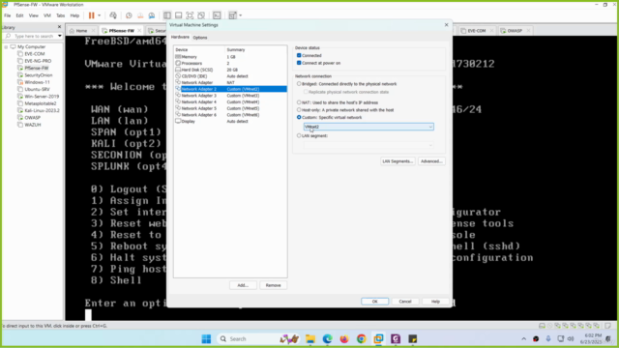Image resolution: width=619 pixels, height=348 pixels.
Task: Open Firefox from the taskbar
Action: coord(344,338)
